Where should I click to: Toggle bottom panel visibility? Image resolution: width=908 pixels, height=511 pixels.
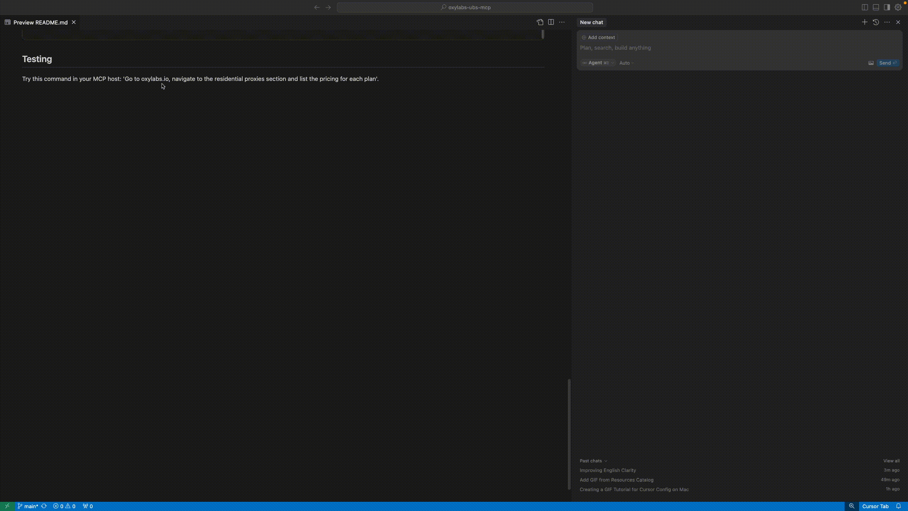click(x=876, y=7)
